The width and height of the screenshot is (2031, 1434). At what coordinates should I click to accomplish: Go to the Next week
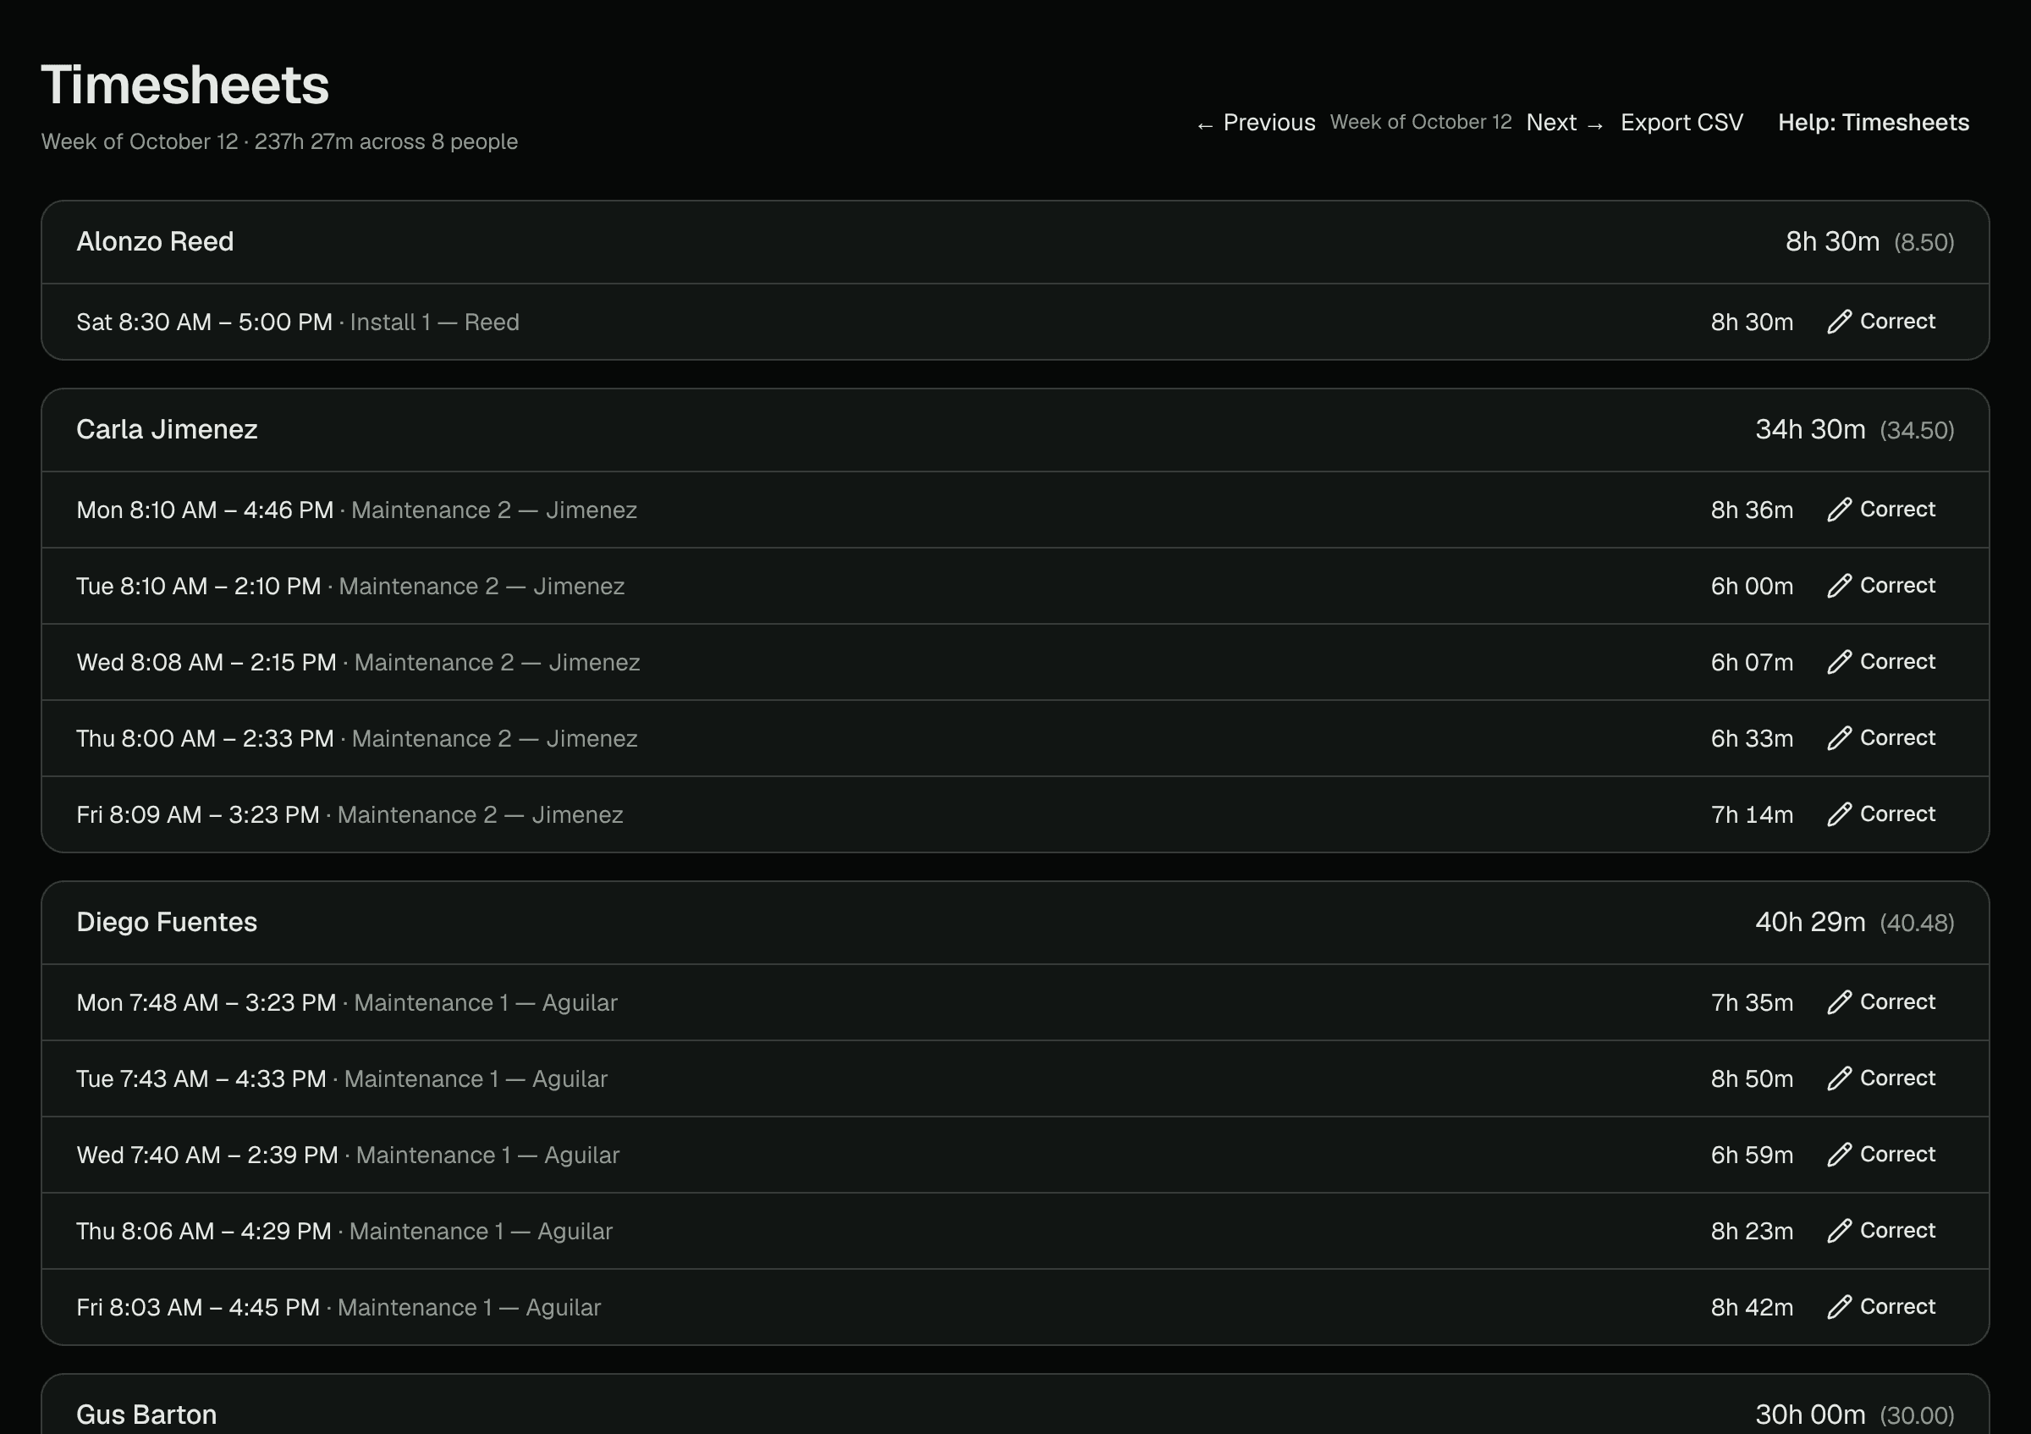(1565, 123)
